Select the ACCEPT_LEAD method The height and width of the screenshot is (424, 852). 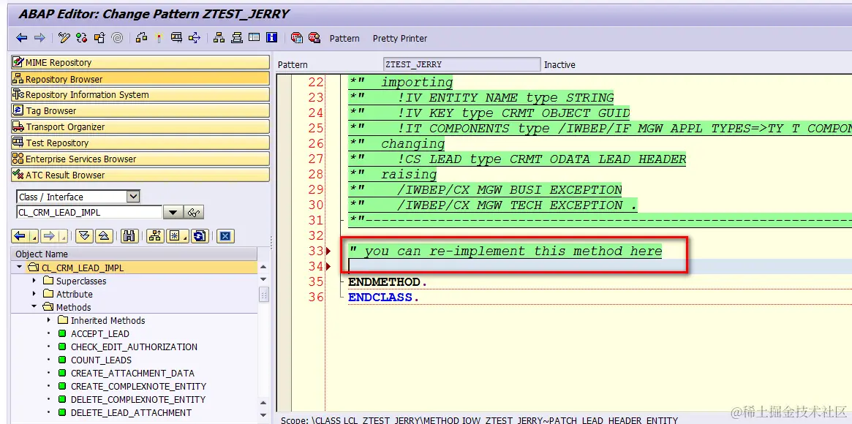click(x=100, y=334)
